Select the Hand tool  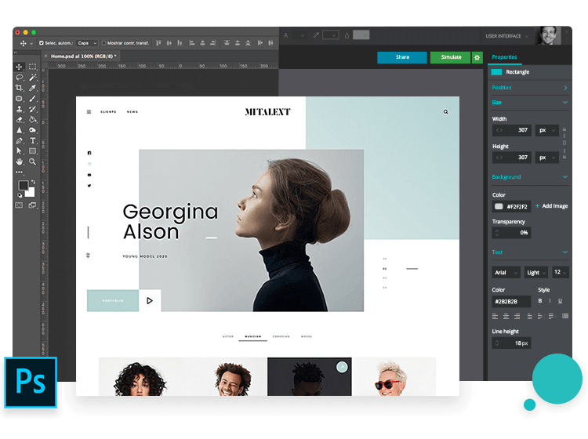click(x=19, y=161)
